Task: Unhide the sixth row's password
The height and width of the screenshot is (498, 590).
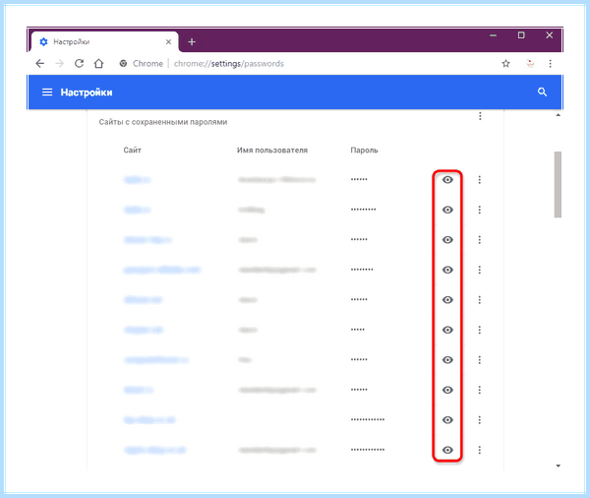Action: 447,330
